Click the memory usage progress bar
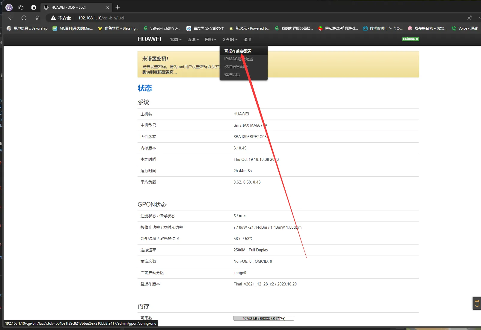The height and width of the screenshot is (330, 481). 263,318
